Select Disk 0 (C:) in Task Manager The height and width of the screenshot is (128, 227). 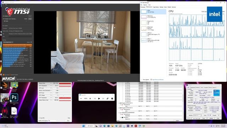click(153, 22)
